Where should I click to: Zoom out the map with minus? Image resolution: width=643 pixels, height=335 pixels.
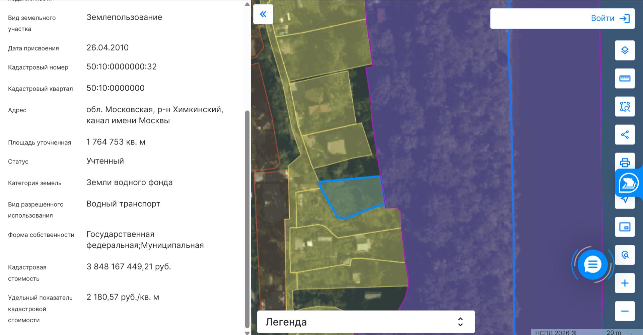[x=625, y=311]
